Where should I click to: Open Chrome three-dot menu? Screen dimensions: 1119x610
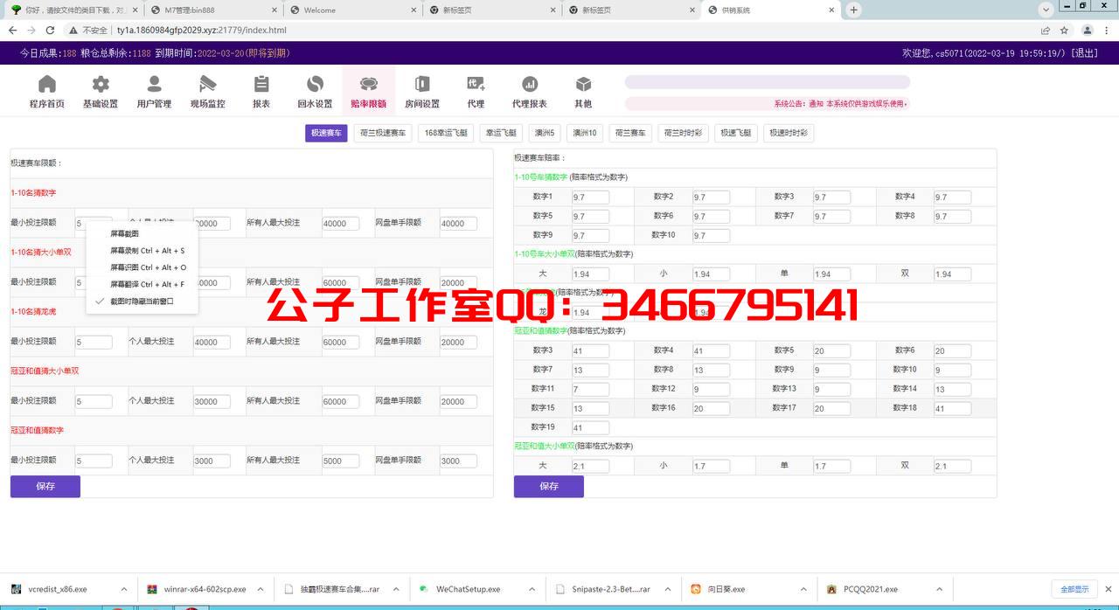click(x=1108, y=30)
